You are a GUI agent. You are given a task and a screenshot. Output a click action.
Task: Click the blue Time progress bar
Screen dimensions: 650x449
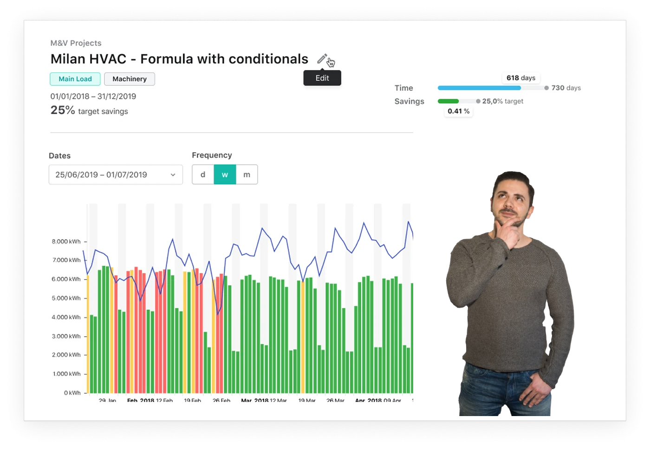(479, 88)
